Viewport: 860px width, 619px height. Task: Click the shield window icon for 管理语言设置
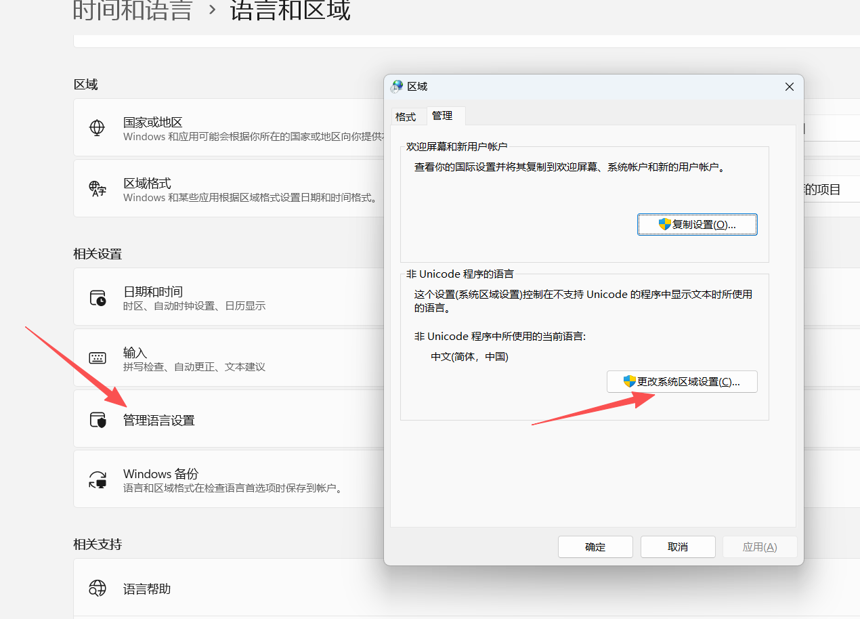coord(98,420)
